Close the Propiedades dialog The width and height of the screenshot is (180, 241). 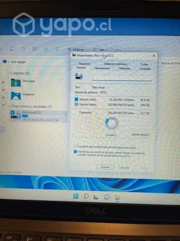click(x=154, y=56)
